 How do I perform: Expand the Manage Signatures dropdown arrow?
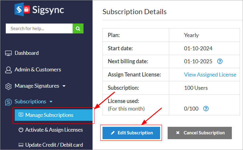pyautogui.click(x=64, y=86)
